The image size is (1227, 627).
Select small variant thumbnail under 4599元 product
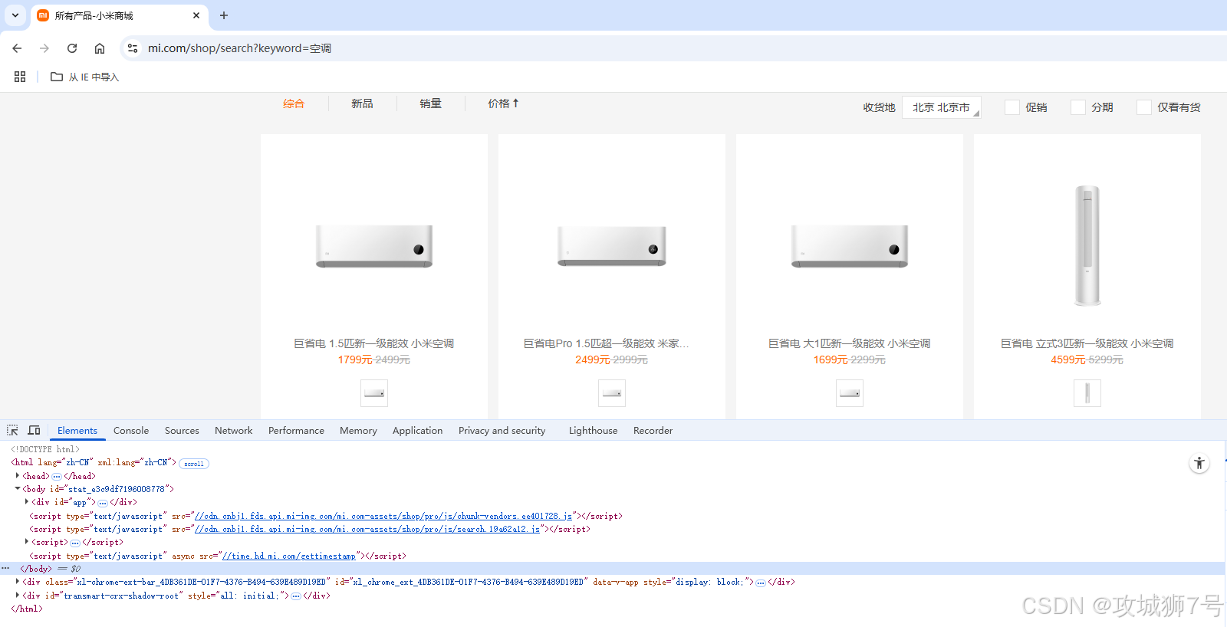[x=1087, y=393]
